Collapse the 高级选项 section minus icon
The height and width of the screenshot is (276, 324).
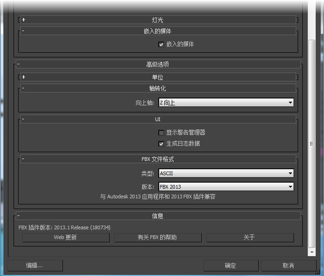pyautogui.click(x=19, y=64)
